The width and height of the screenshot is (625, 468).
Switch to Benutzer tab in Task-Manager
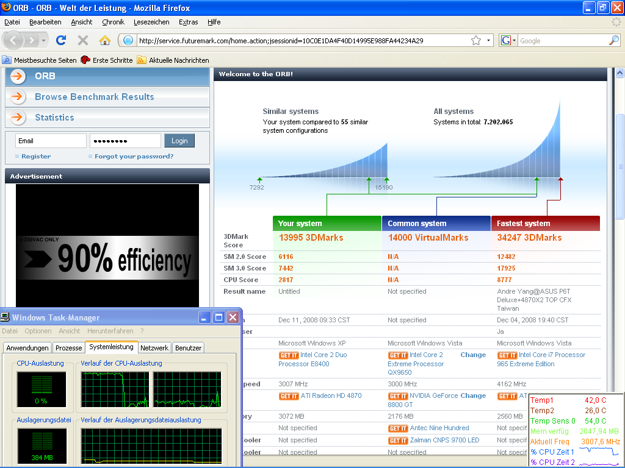point(188,348)
